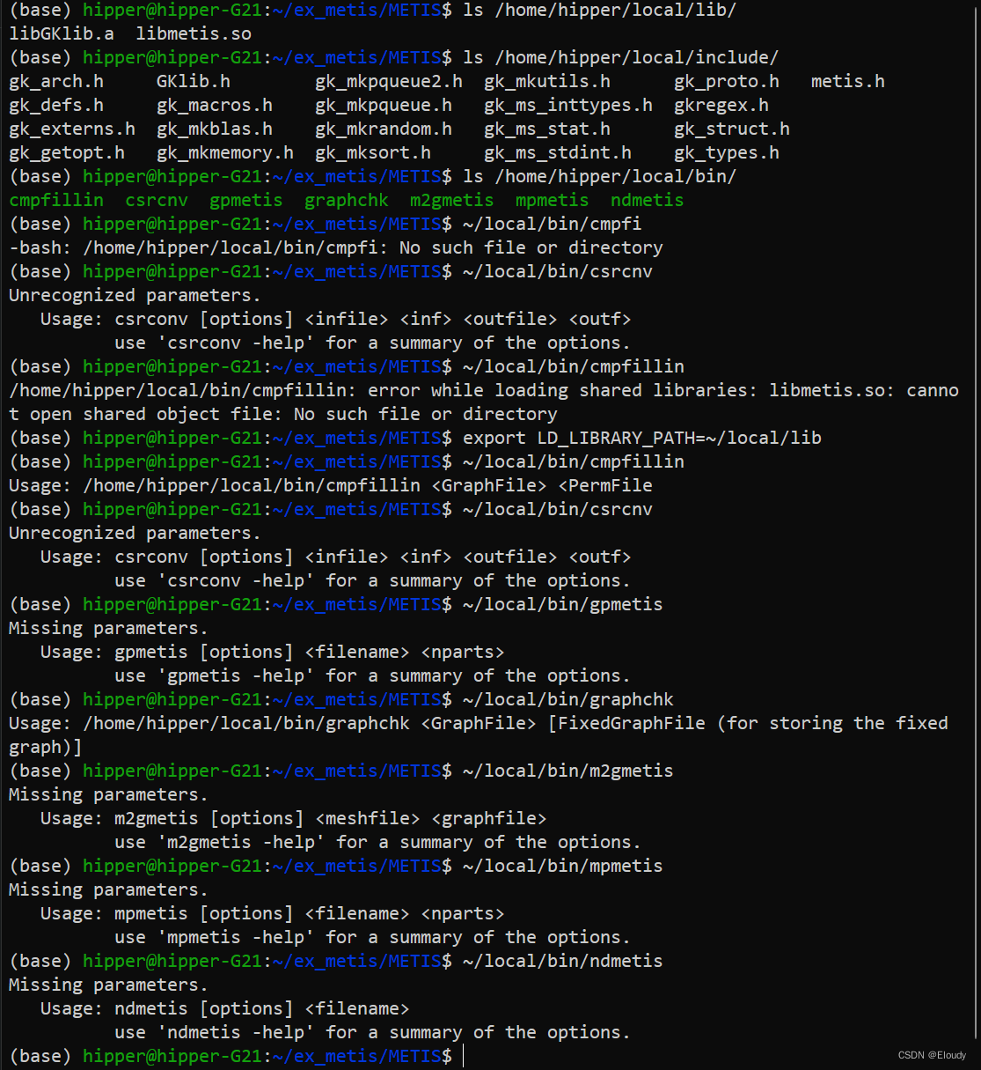Click "use 'm2gmetis -help'" hint line
Viewport: 981px width, 1070px height.
378,842
